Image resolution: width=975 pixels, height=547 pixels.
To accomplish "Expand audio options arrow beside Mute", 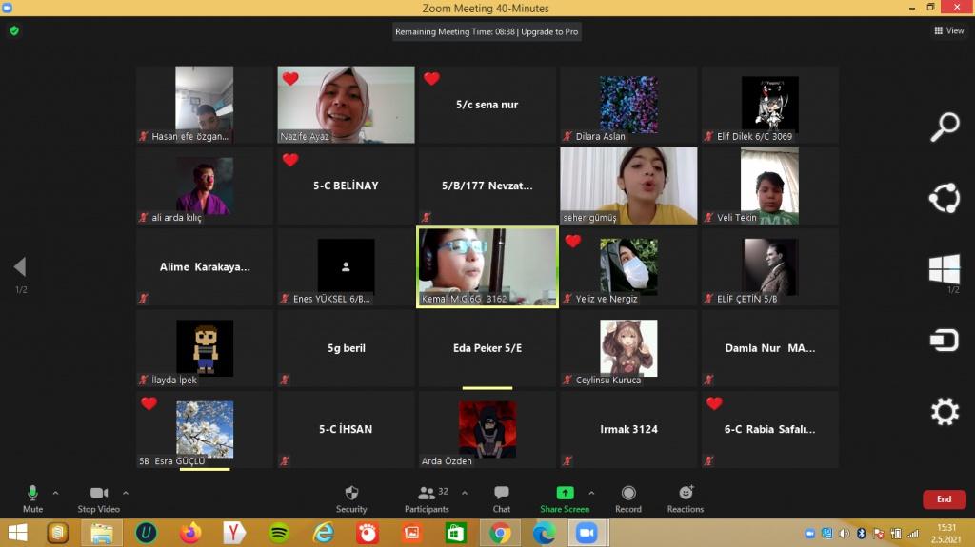I will (55, 493).
